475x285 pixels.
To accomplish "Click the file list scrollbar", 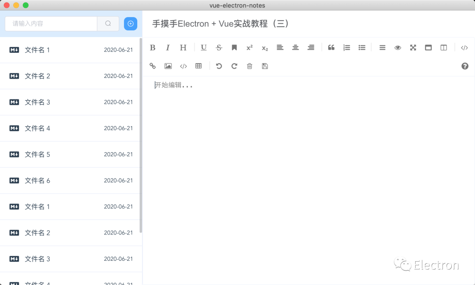I will (x=141, y=135).
